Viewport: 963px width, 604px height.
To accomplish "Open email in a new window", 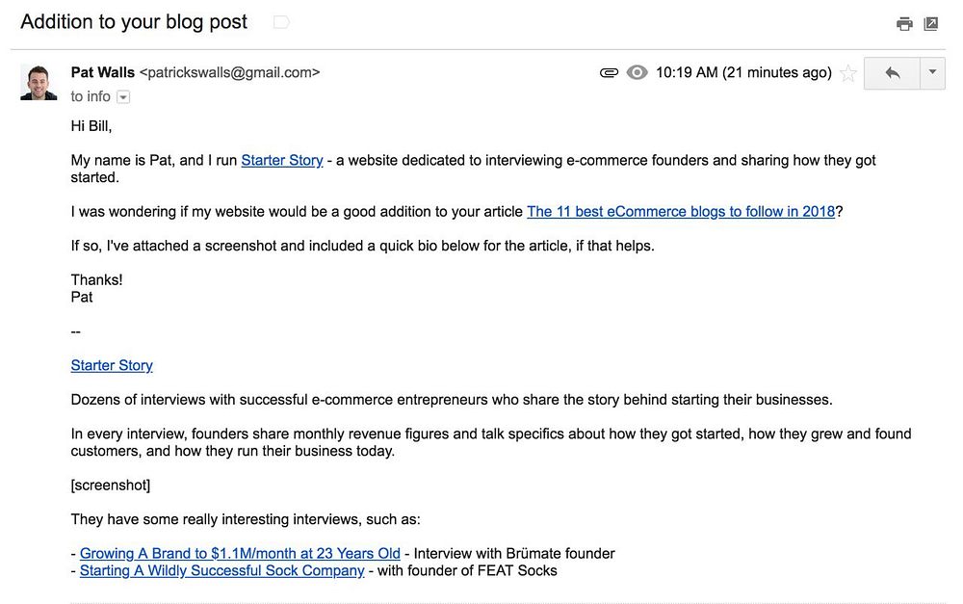I will [930, 24].
